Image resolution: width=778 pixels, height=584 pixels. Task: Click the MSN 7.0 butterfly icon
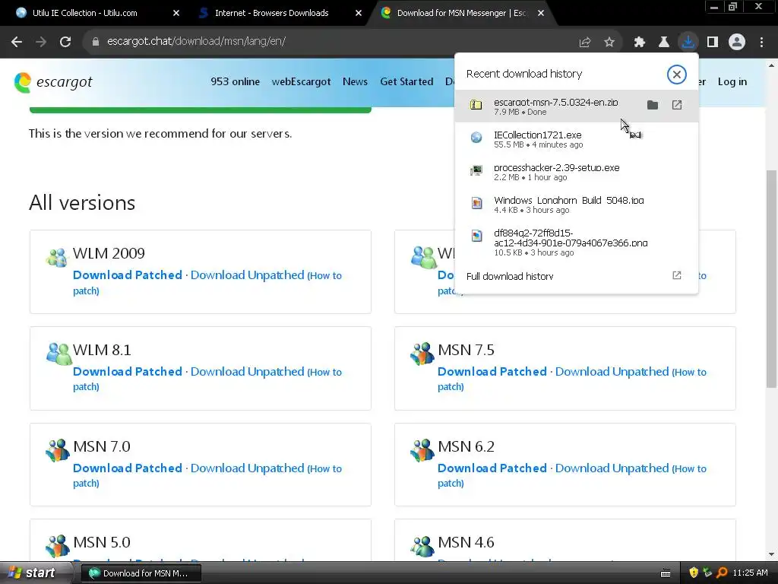click(x=58, y=450)
